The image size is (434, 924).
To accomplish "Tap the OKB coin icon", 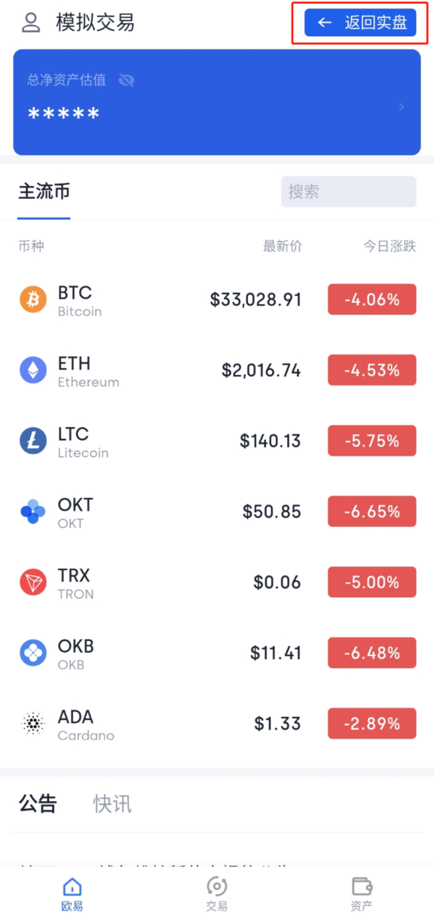I will (x=33, y=653).
